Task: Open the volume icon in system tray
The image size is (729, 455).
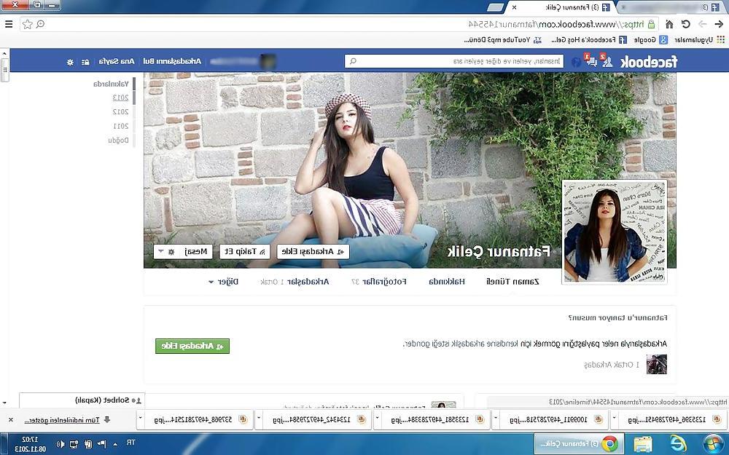Action: [61, 444]
